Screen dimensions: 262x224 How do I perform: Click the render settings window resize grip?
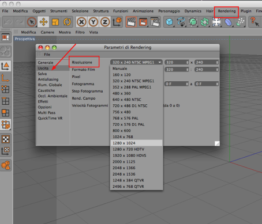[217, 143]
